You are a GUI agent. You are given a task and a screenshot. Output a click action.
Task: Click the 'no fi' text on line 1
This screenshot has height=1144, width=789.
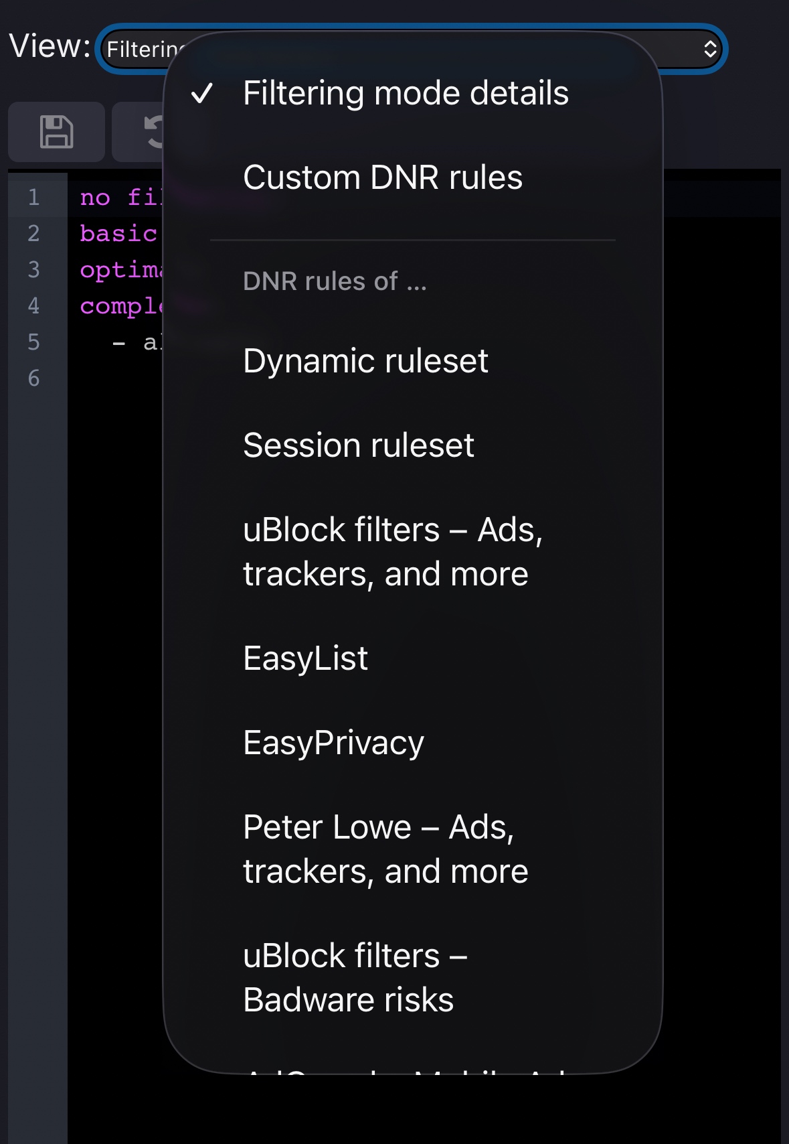click(119, 198)
